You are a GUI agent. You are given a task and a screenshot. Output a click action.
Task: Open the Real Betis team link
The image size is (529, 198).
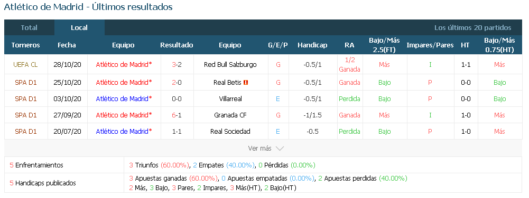coord(227,82)
